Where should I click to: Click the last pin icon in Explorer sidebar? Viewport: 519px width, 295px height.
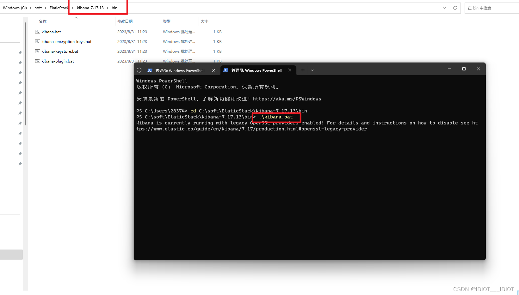click(x=20, y=164)
